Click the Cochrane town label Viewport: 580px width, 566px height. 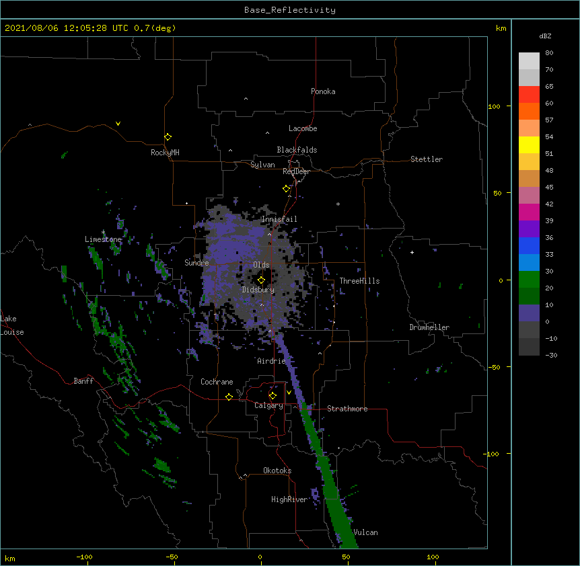coord(217,382)
